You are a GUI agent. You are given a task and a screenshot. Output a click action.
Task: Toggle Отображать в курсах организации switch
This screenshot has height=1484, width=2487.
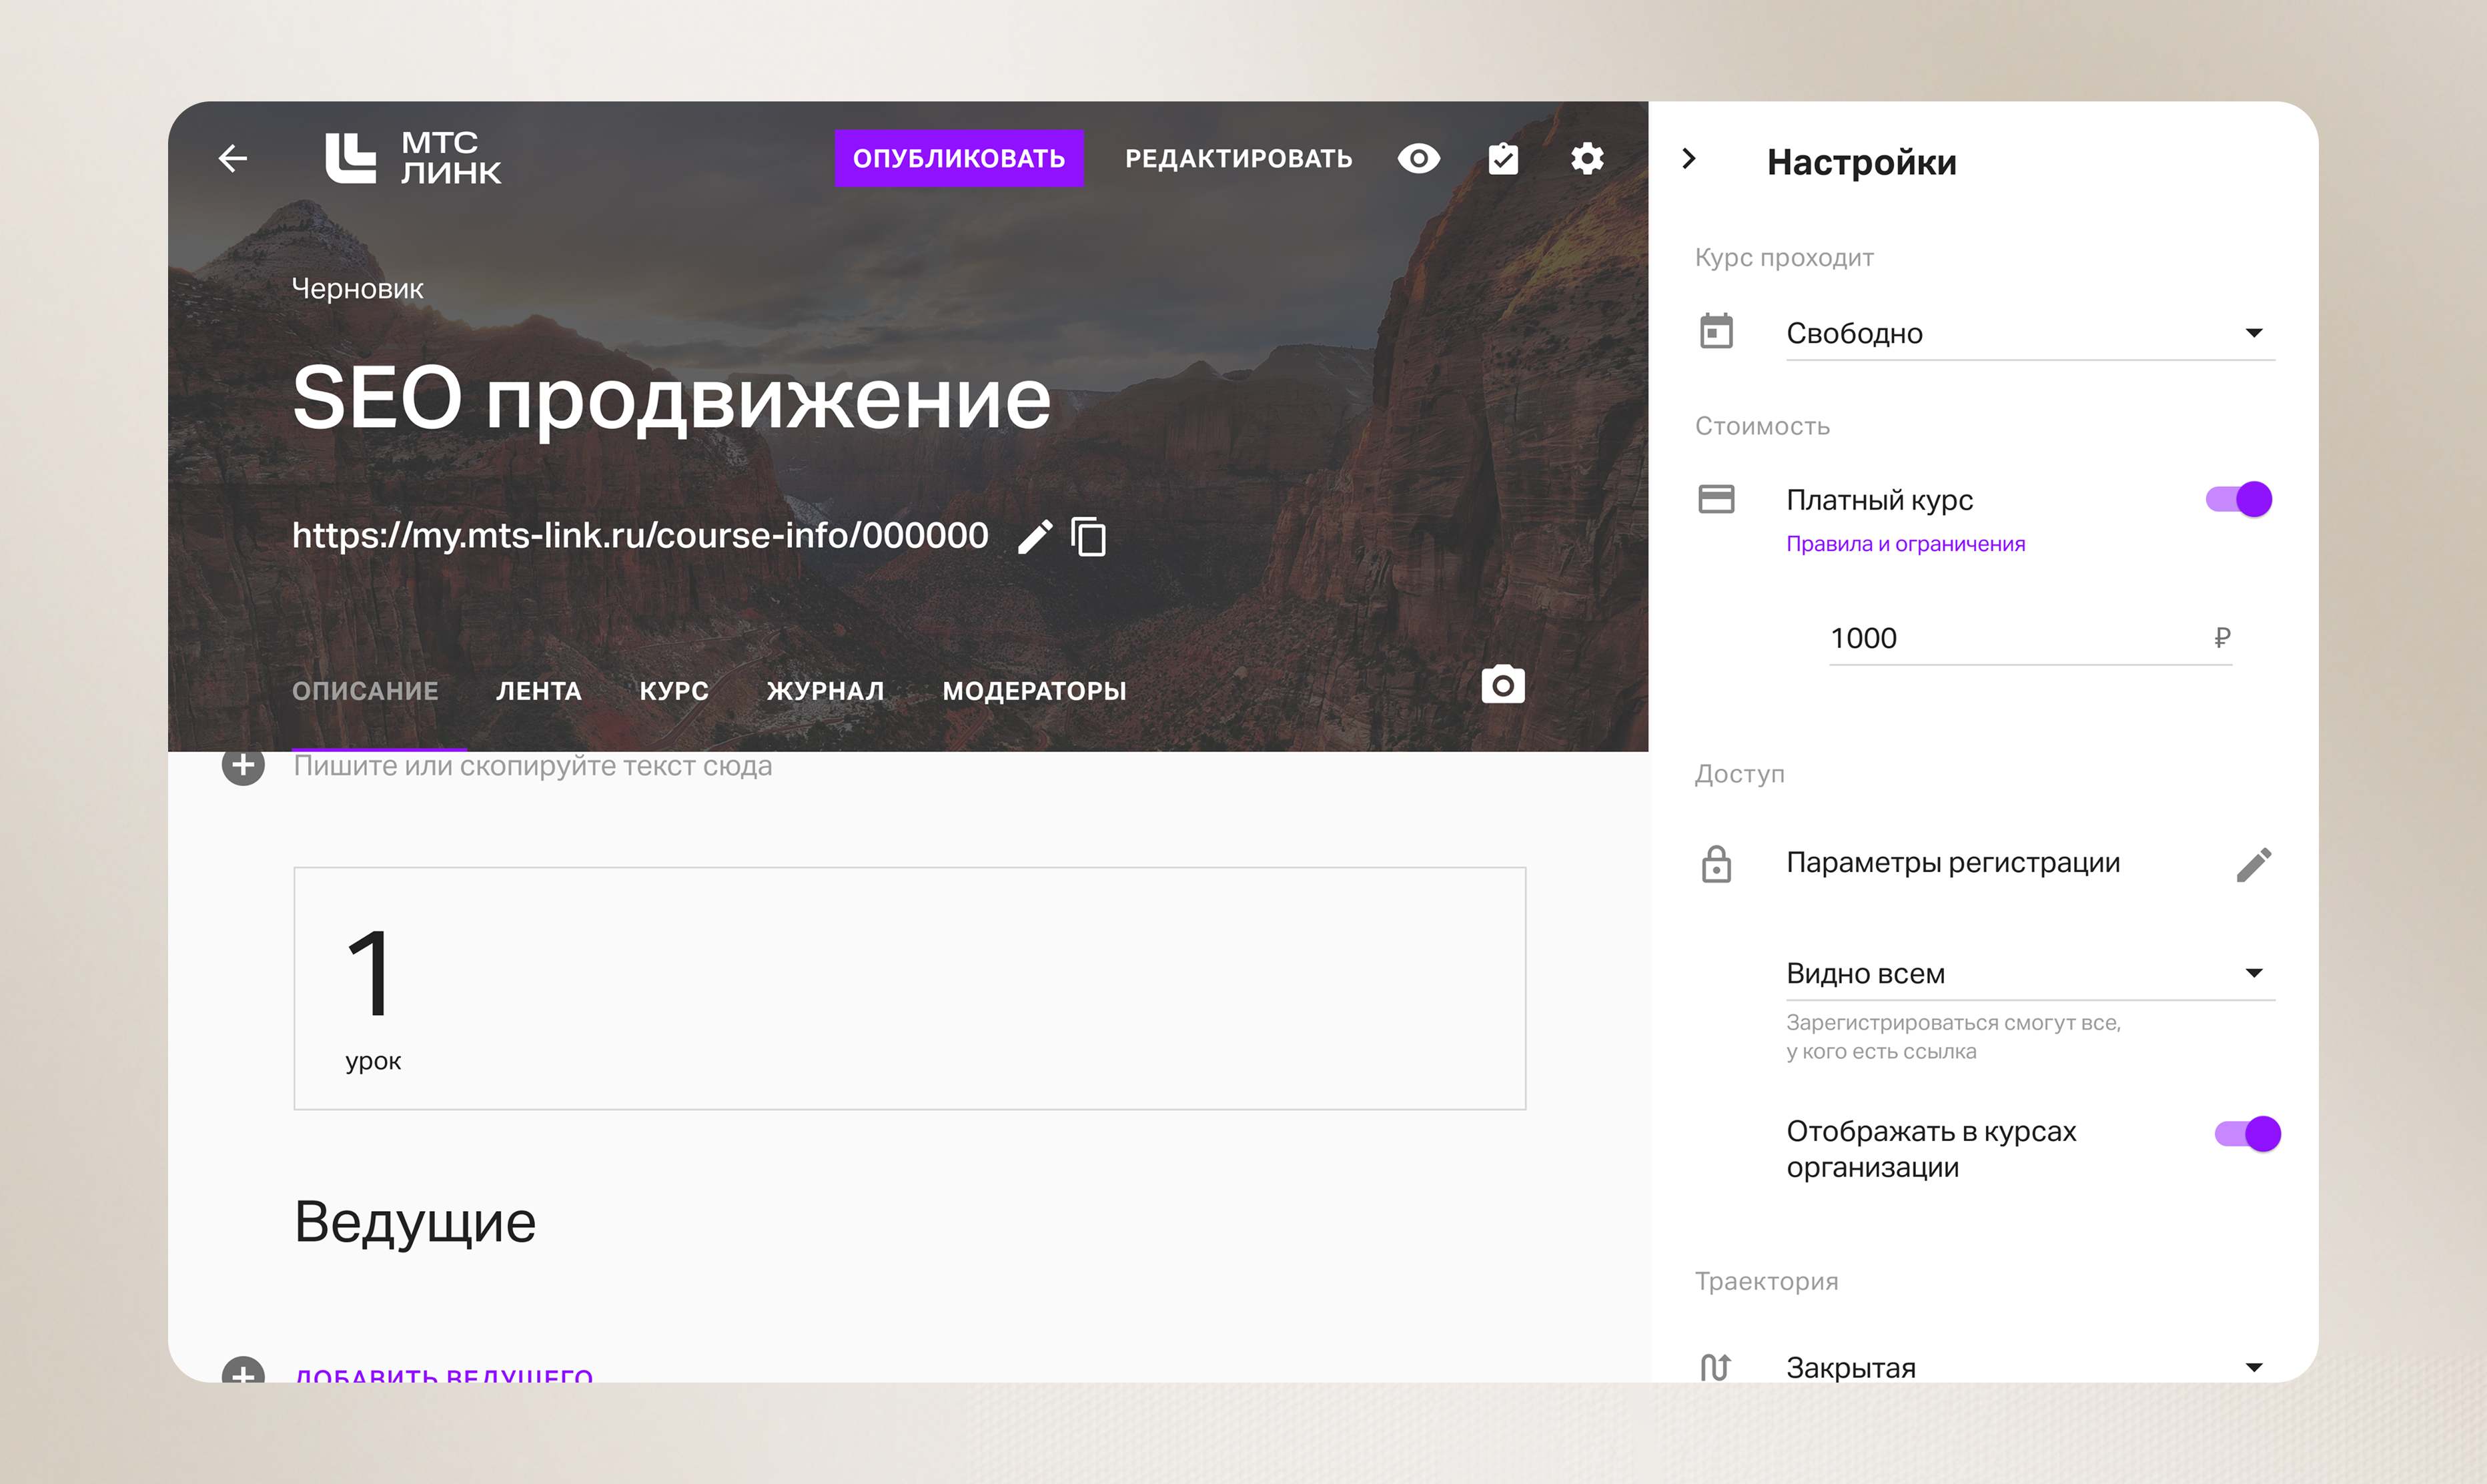pyautogui.click(x=2247, y=1134)
